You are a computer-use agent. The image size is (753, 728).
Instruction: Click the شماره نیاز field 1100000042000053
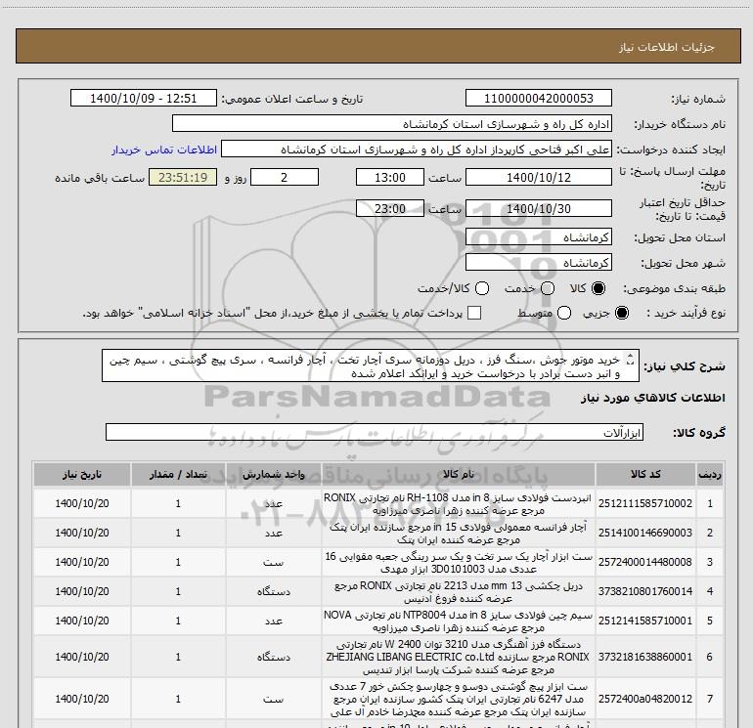click(538, 99)
